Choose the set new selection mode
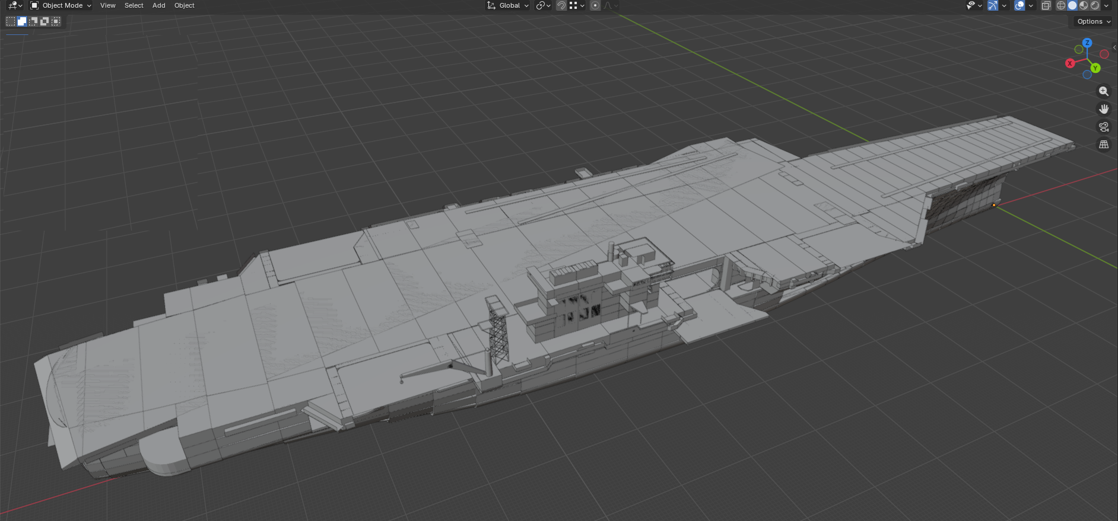The width and height of the screenshot is (1118, 521). pyautogui.click(x=11, y=21)
